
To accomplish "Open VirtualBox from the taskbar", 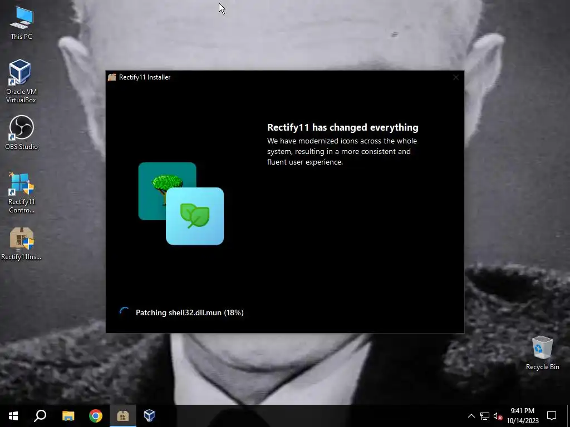I will (x=149, y=416).
